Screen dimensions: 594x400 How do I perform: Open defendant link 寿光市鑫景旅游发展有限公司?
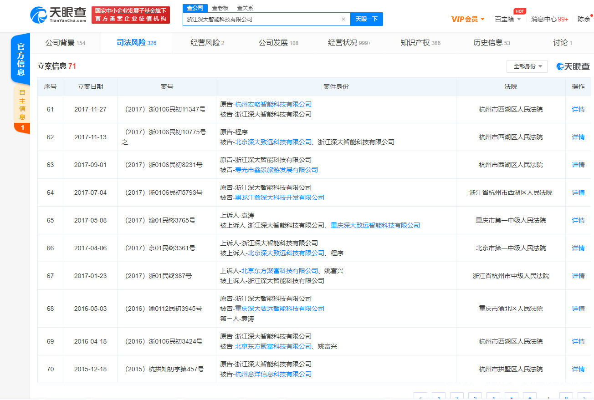tap(277, 169)
